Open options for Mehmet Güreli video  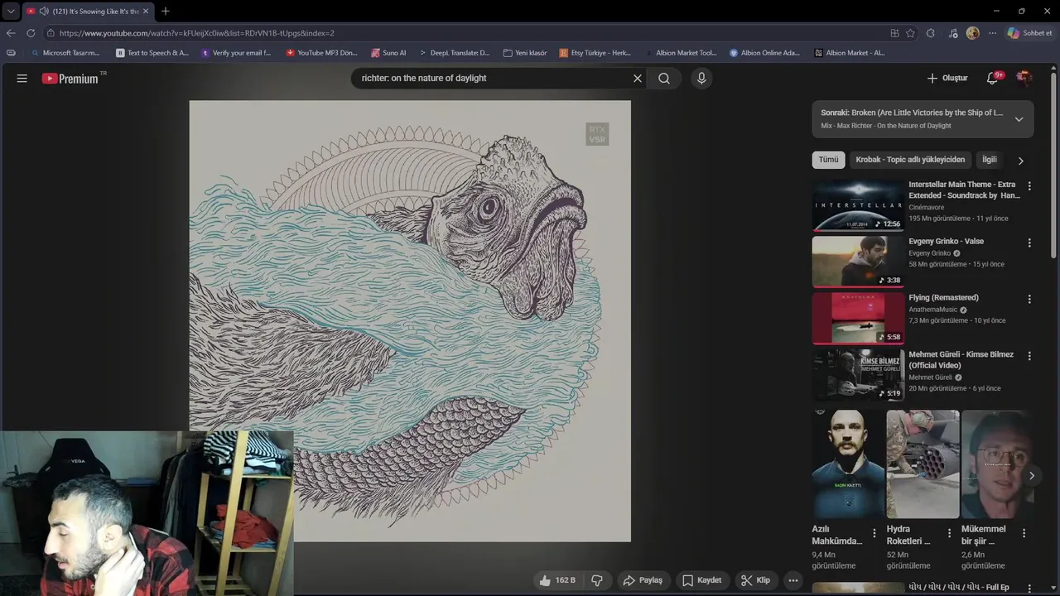tap(1029, 356)
